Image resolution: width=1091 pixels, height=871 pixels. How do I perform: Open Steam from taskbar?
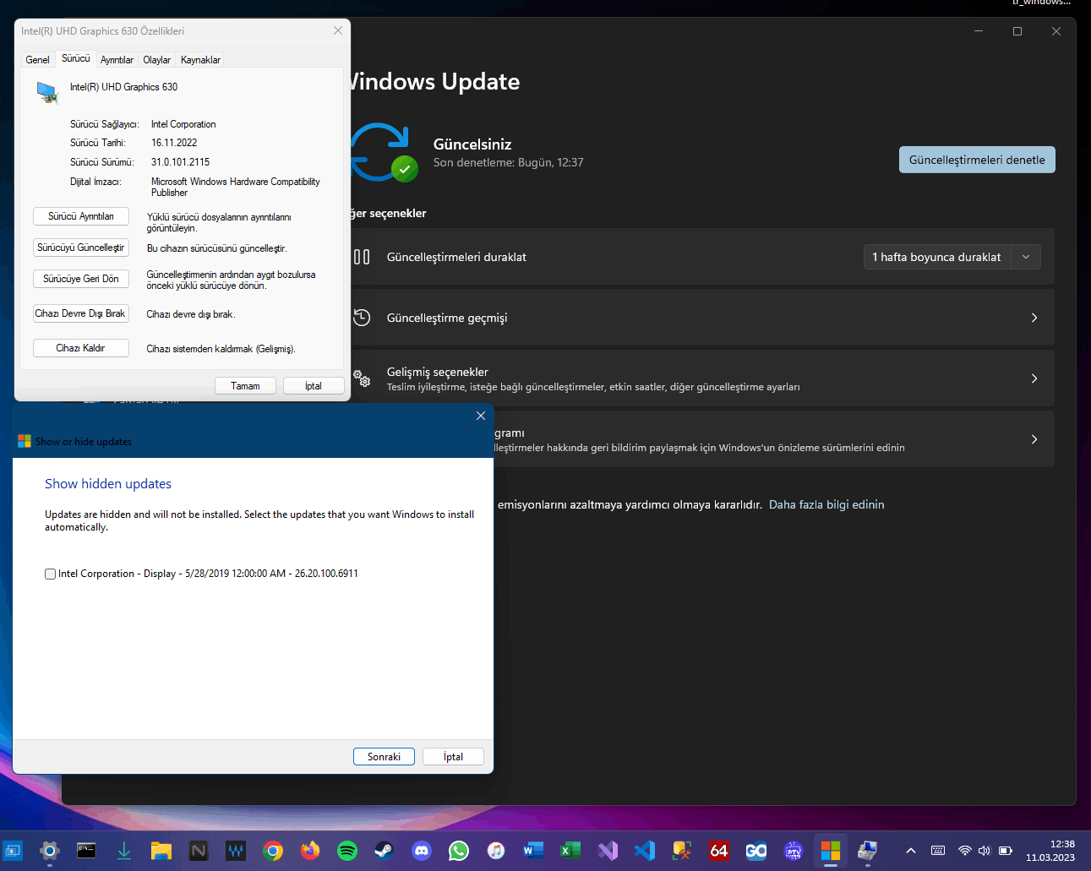tap(385, 851)
